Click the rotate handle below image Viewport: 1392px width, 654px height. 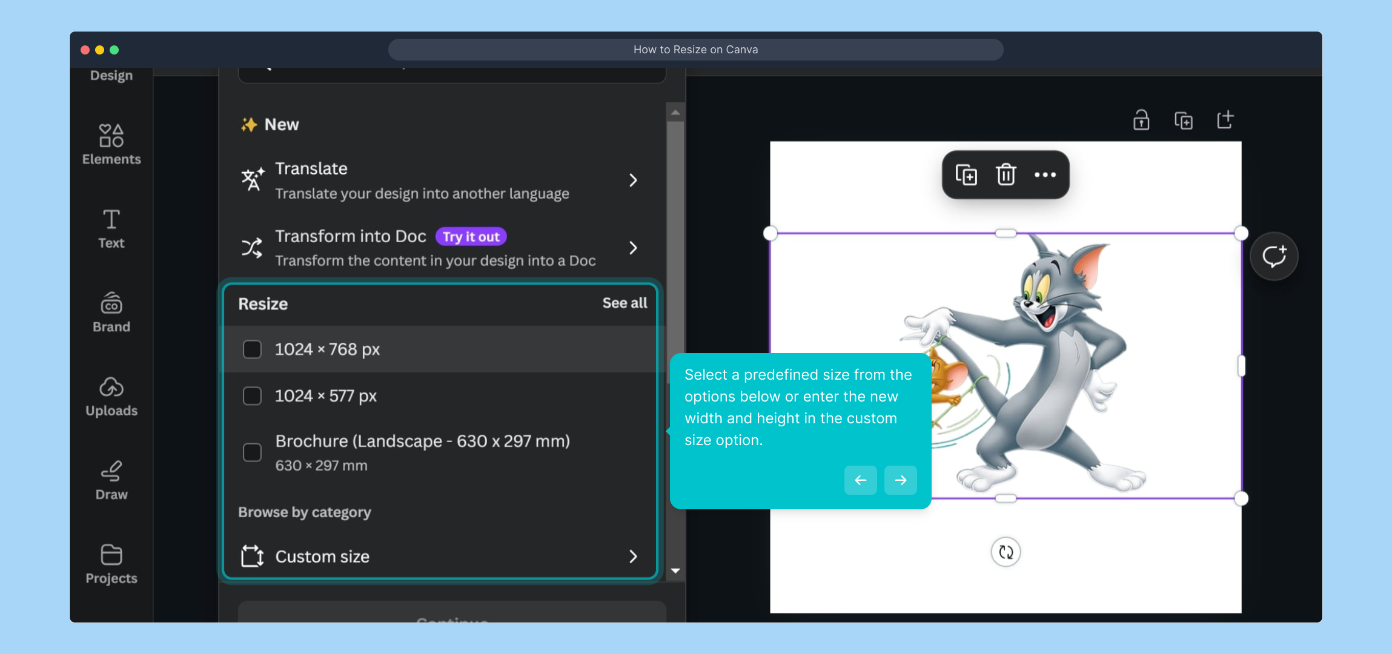pyautogui.click(x=1006, y=552)
